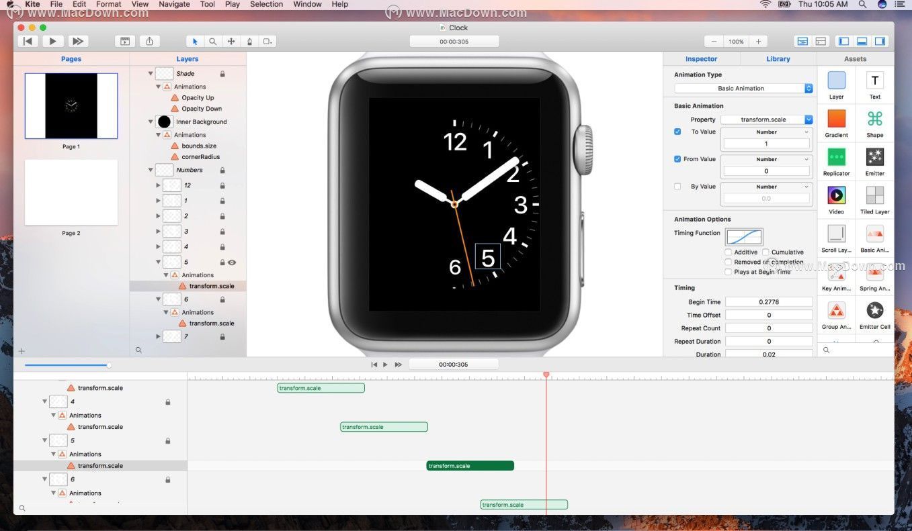The height and width of the screenshot is (531, 912).
Task: Click the 100% zoom level button
Action: pyautogui.click(x=736, y=41)
